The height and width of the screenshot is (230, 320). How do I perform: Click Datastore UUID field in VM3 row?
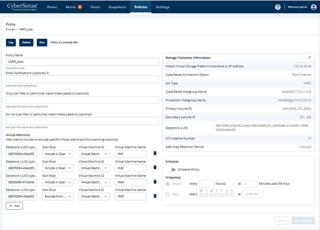(x=21, y=196)
